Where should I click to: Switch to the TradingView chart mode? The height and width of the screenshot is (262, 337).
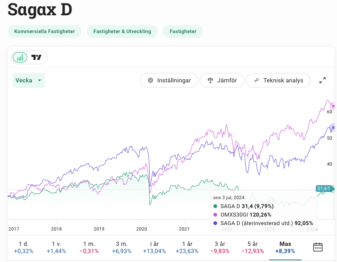pyautogui.click(x=37, y=58)
